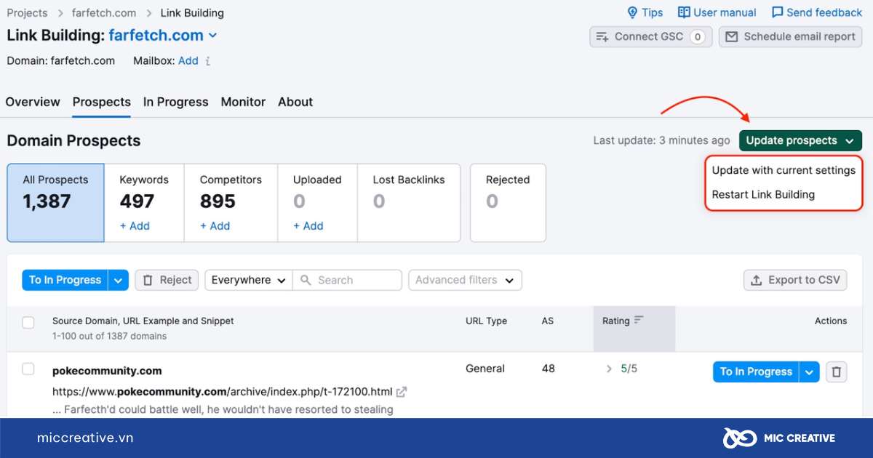
Task: Click the URL Type column header
Action: (487, 321)
